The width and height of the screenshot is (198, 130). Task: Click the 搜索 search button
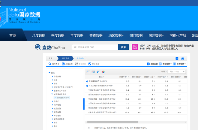point(123,47)
